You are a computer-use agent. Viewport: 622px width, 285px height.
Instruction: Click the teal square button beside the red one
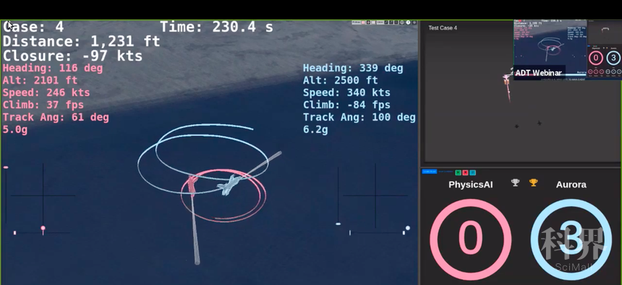pyautogui.click(x=472, y=172)
